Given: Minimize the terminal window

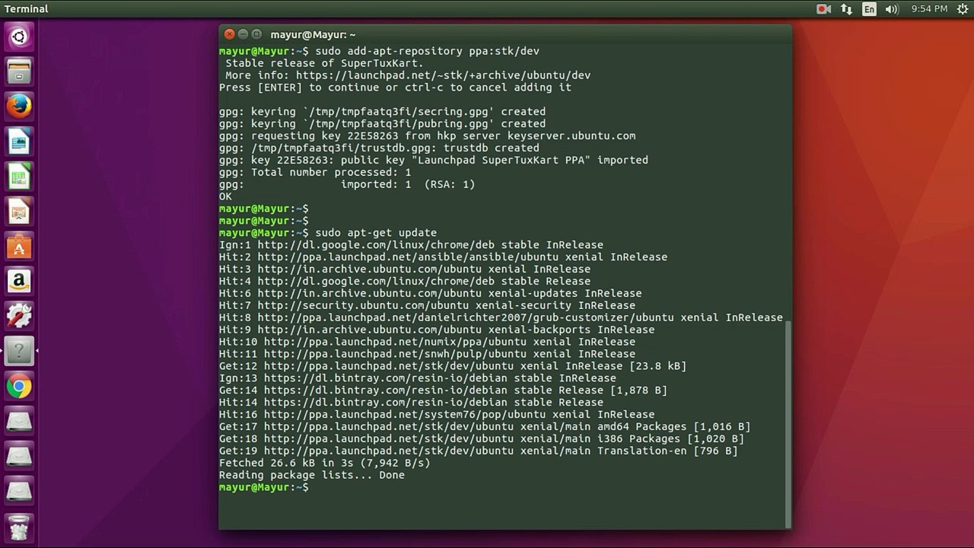Looking at the screenshot, I should click(x=243, y=34).
